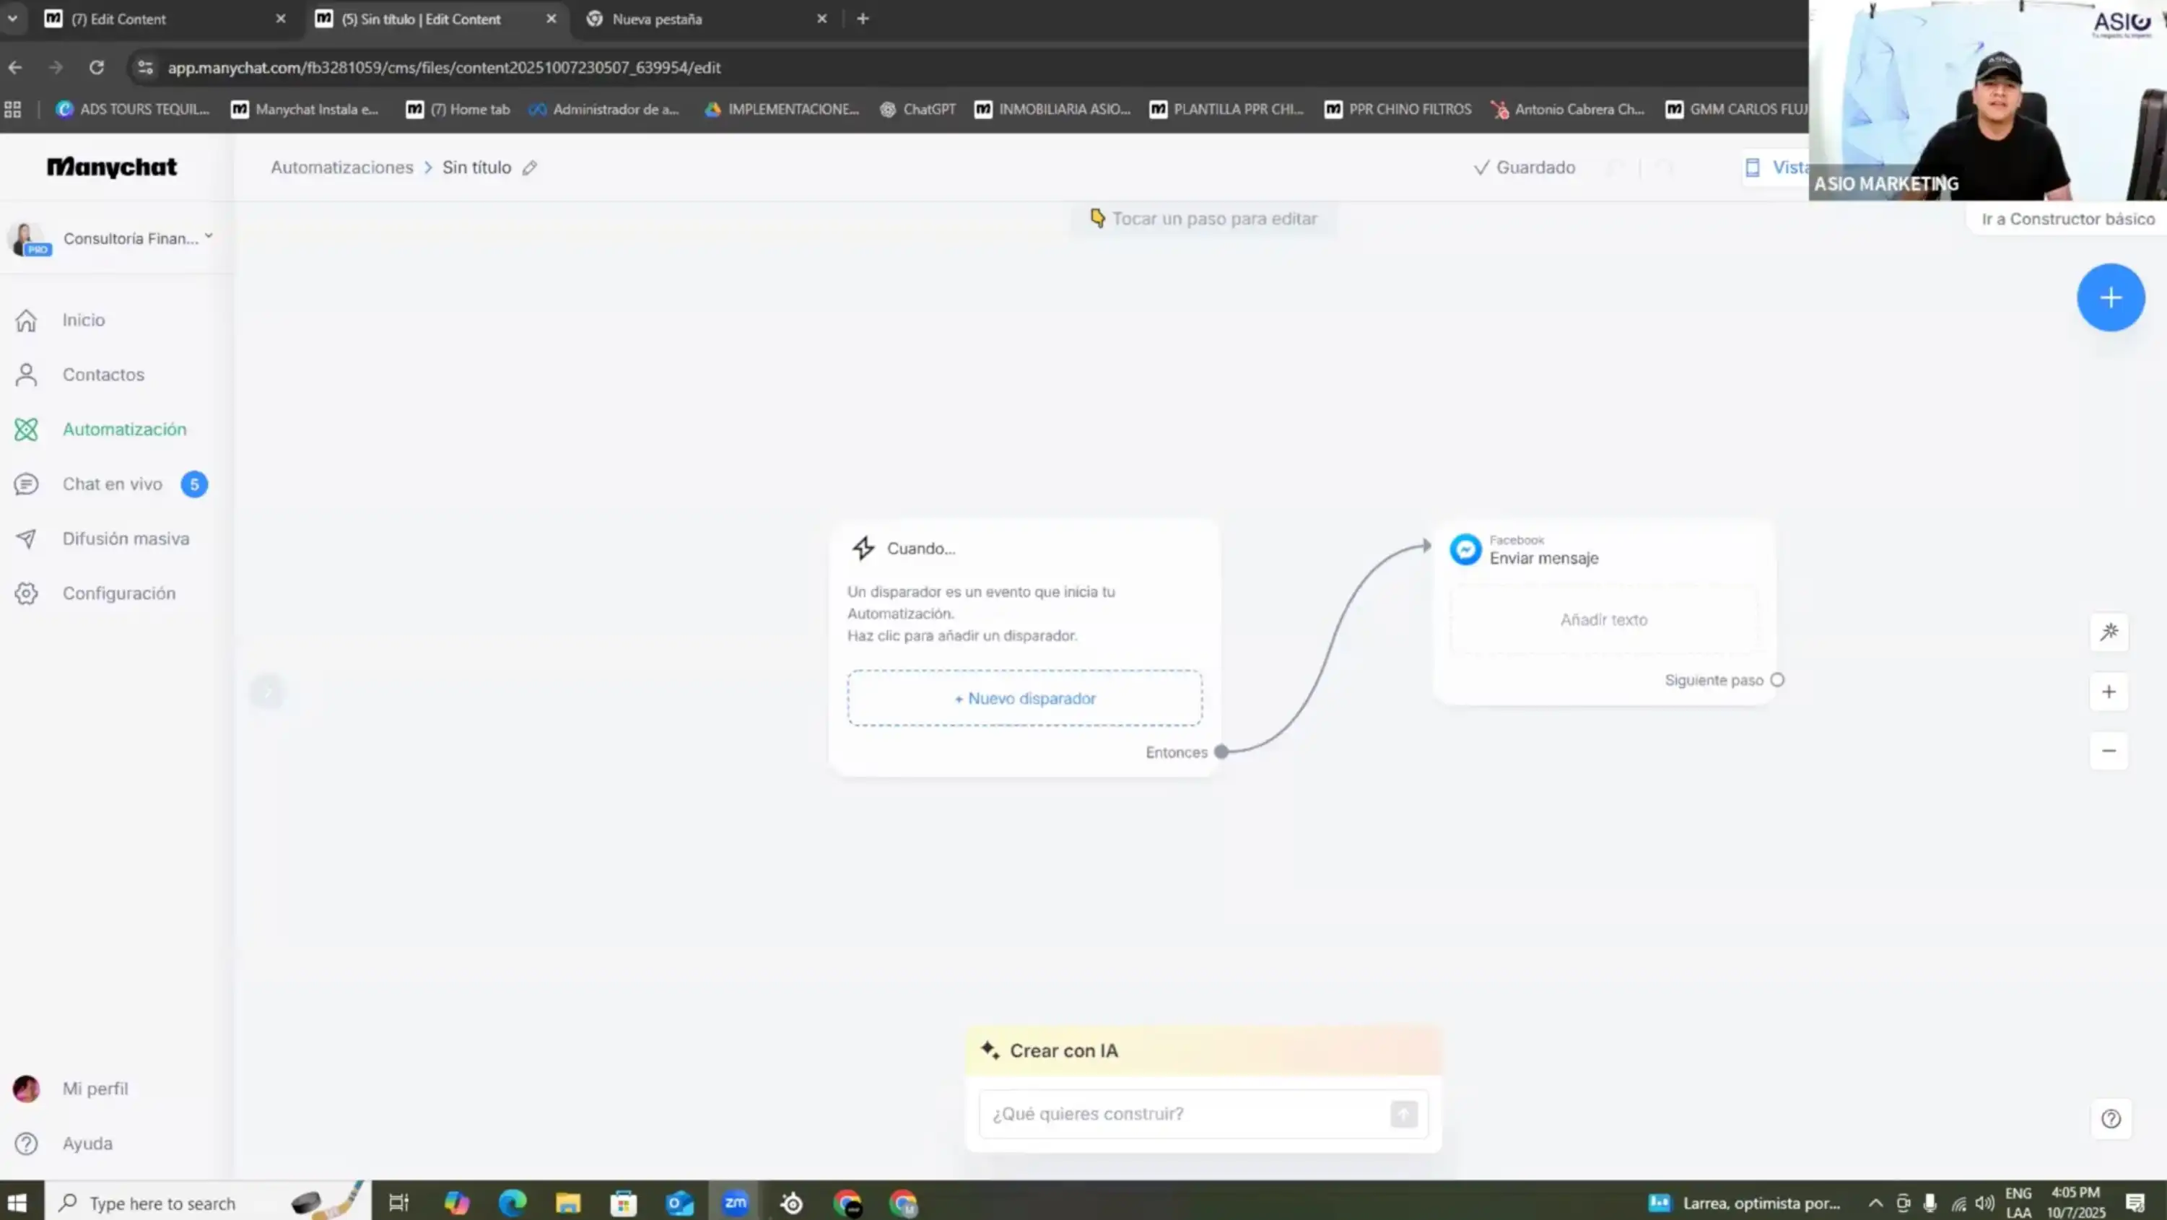Screen dimensions: 2167x1220
Task: Click the Siguiente paso connector circle
Action: (x=1776, y=680)
